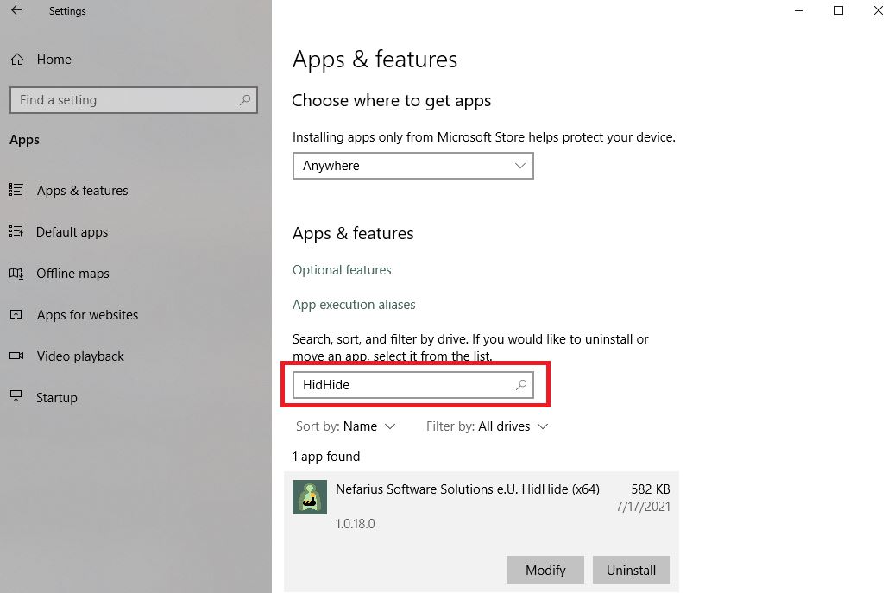Viewport: 894px width, 593px height.
Task: Select the Offline maps icon
Action: (x=18, y=274)
